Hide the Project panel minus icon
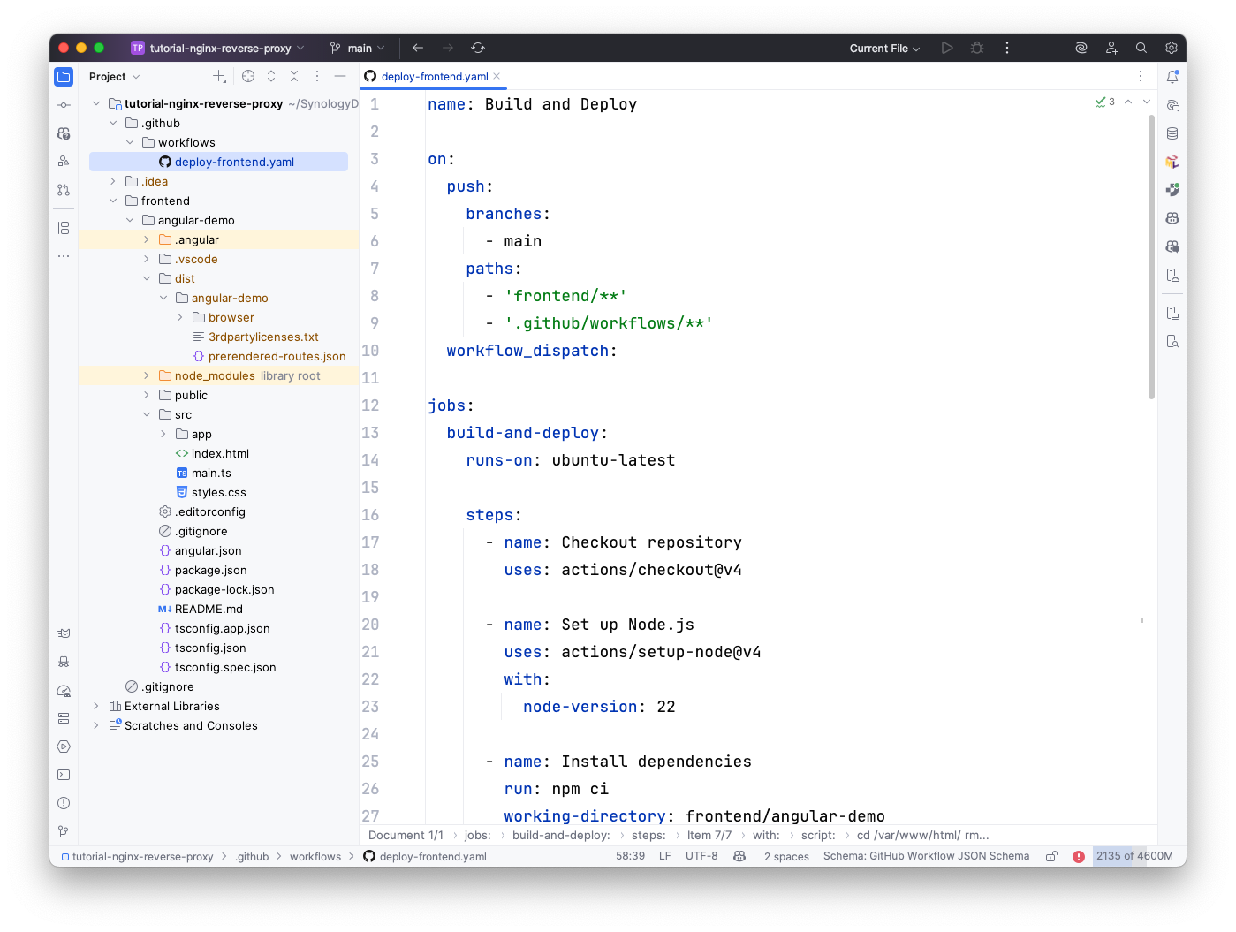Screen dimensions: 1236x932 pos(340,77)
